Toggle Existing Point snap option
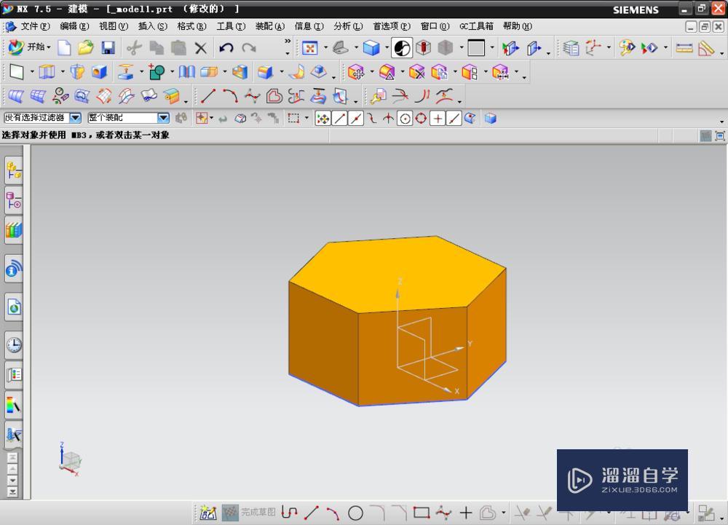This screenshot has width=728, height=525. [438, 119]
